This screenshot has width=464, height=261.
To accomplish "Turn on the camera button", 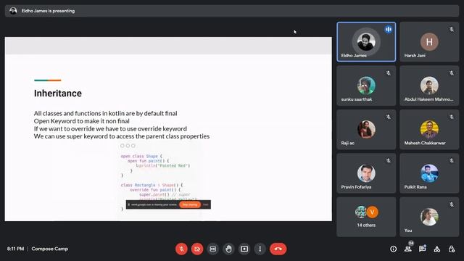I will point(197,249).
